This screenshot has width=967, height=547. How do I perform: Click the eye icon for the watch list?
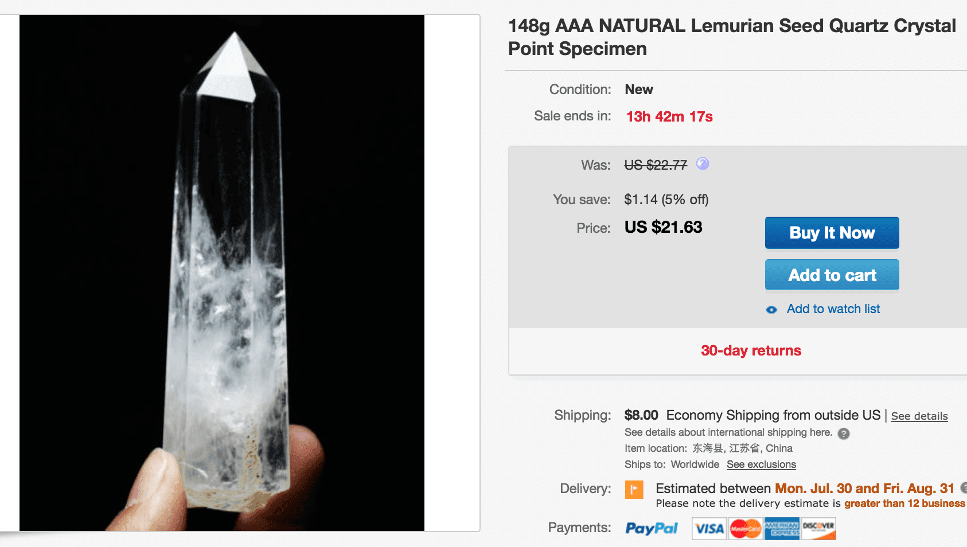coord(771,310)
